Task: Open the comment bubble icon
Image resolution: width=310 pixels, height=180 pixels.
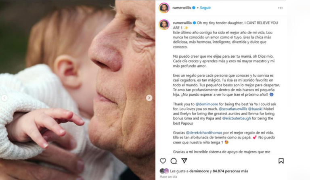Action: (x=174, y=161)
